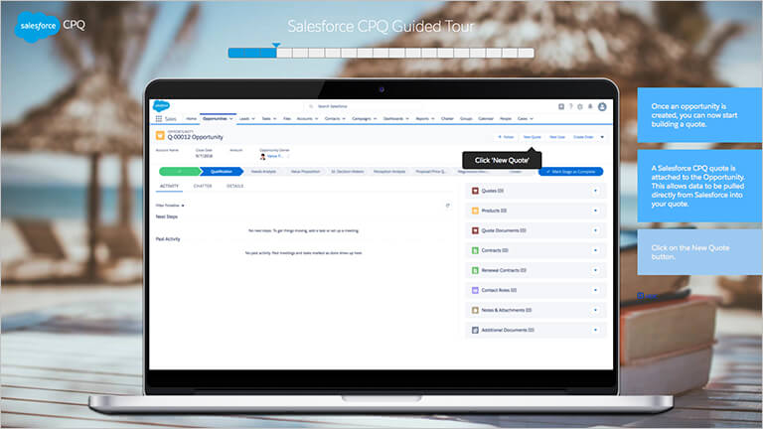Expand the Quotes list dropdown arrow
The height and width of the screenshot is (429, 763).
click(x=595, y=191)
